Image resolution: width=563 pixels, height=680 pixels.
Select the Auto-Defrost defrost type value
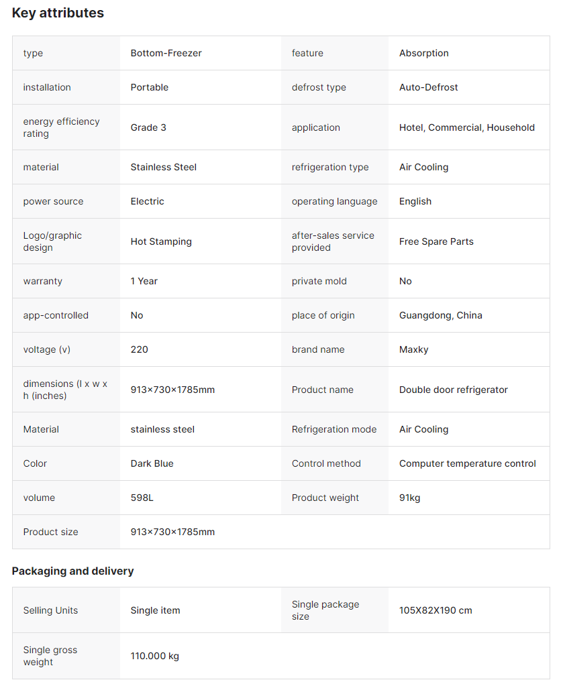point(428,87)
